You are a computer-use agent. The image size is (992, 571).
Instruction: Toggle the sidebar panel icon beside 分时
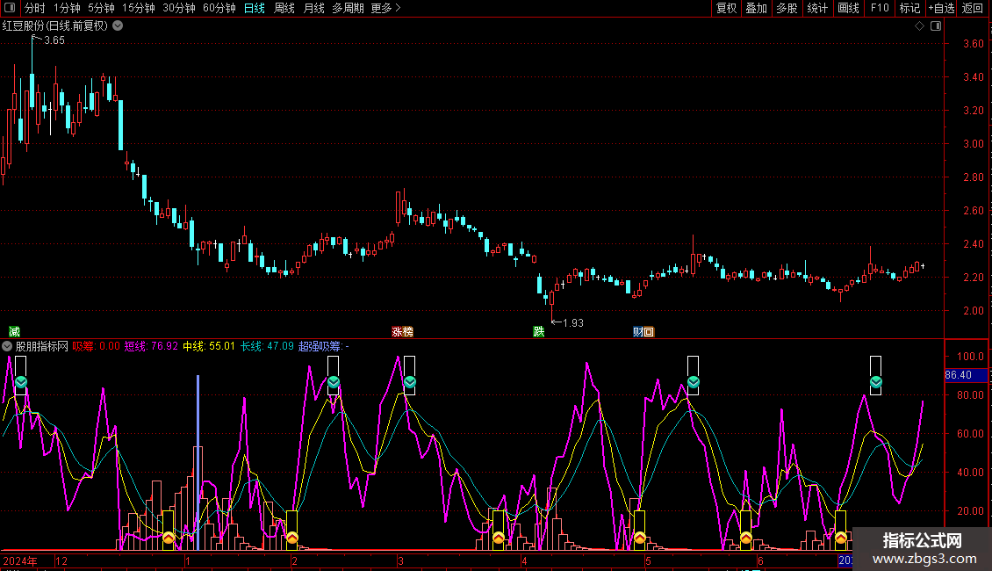pos(10,8)
